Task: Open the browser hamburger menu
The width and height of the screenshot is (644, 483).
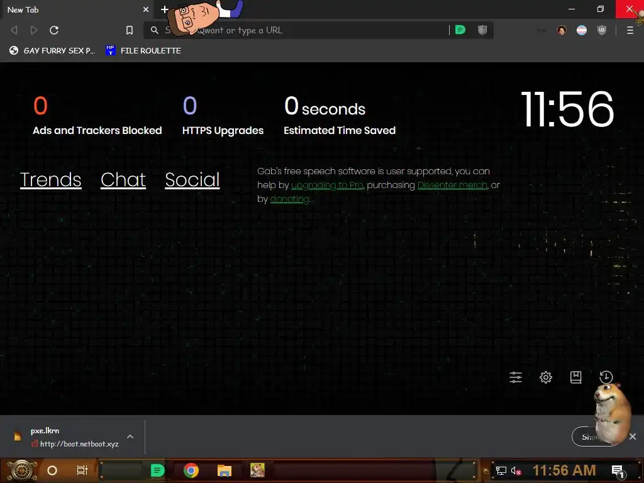Action: coord(630,30)
